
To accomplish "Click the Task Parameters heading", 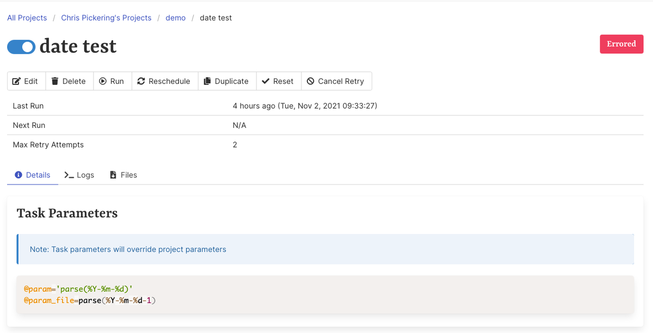I will click(x=67, y=213).
